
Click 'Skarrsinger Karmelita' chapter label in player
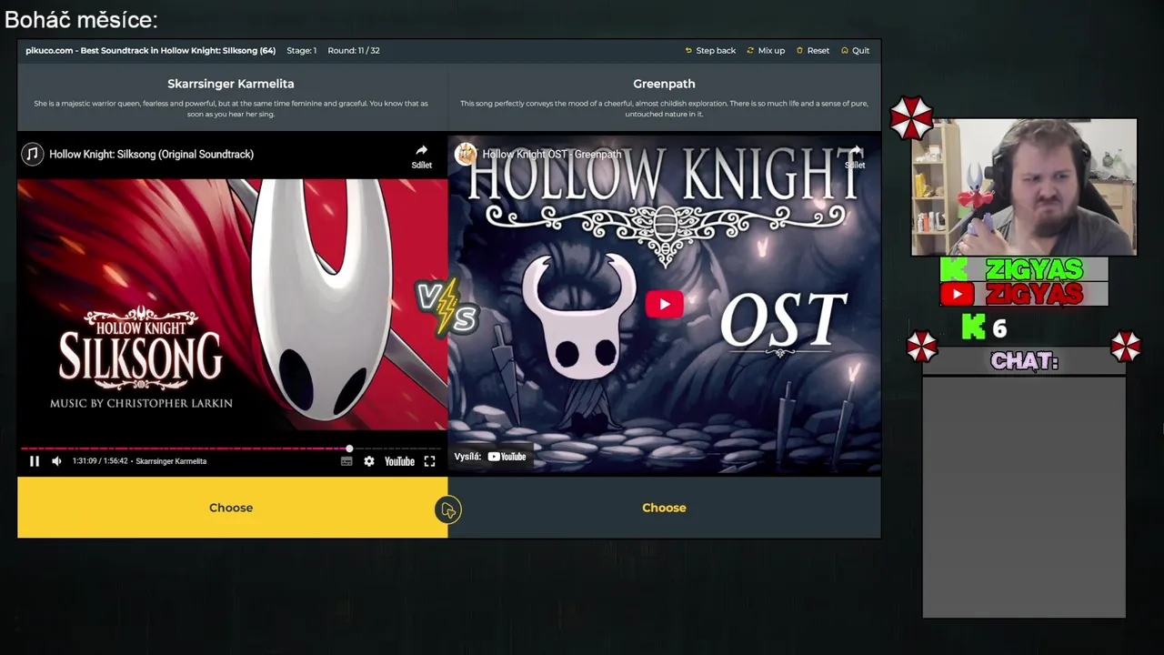point(171,461)
